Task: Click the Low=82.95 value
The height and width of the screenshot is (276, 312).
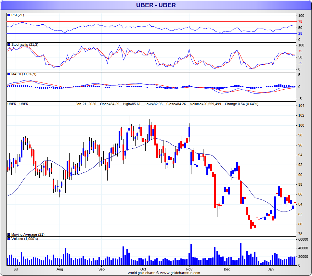Action: click(153, 104)
